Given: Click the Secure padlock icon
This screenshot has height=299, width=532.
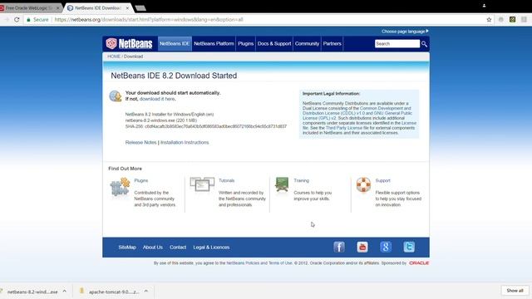Looking at the screenshot, I should [28, 20].
